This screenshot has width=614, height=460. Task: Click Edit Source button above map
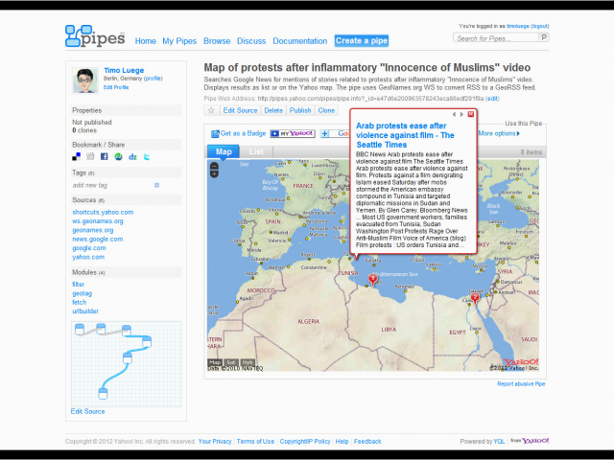point(240,110)
